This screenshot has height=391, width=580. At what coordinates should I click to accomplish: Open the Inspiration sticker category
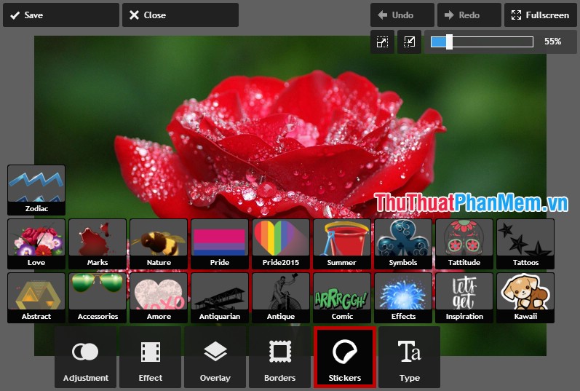(x=464, y=298)
